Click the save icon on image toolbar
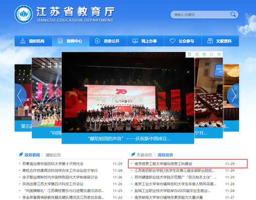The image size is (256, 200). click(x=204, y=54)
